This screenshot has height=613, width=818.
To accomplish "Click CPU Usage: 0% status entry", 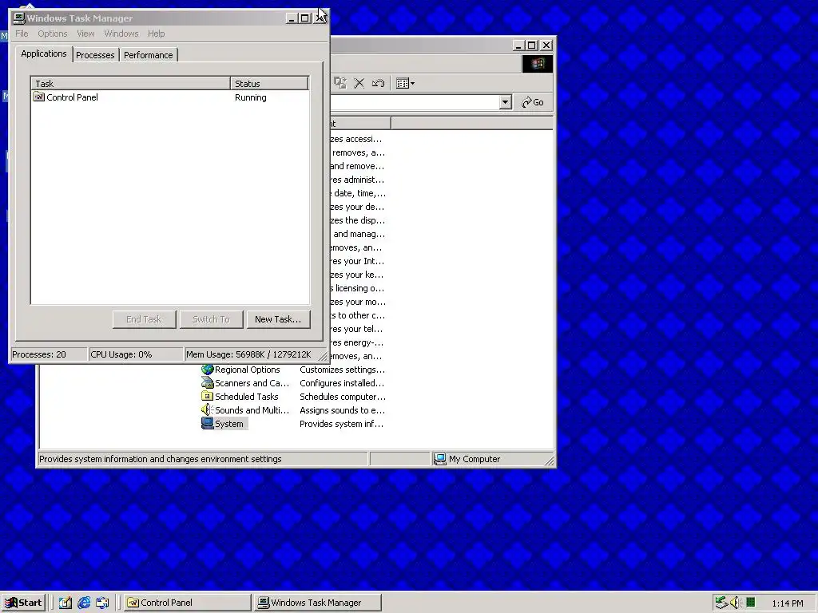I will pyautogui.click(x=136, y=354).
